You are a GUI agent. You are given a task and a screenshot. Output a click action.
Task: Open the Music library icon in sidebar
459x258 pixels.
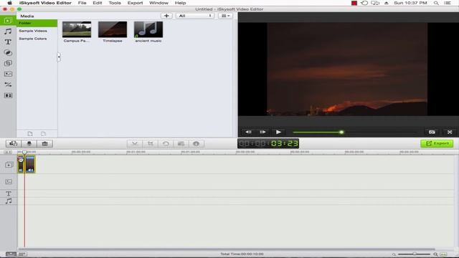pyautogui.click(x=8, y=32)
